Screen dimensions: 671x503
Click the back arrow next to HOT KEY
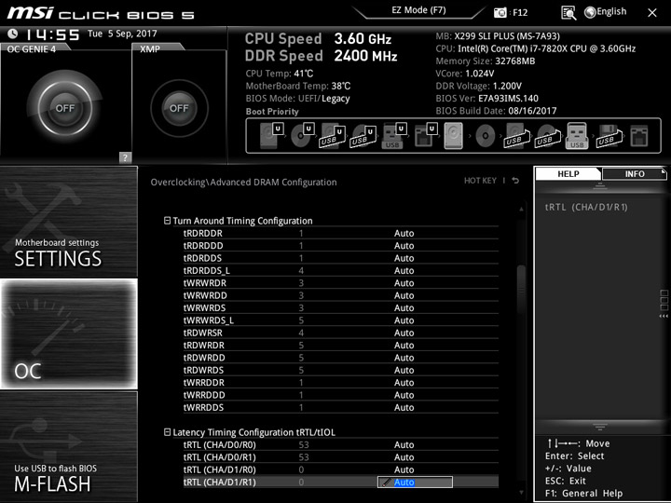pos(515,181)
